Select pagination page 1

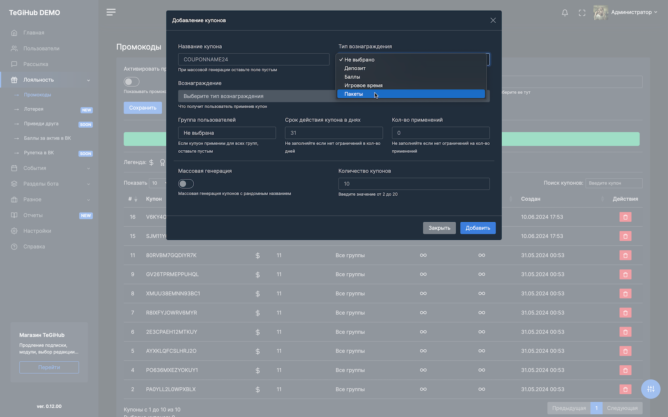point(596,408)
